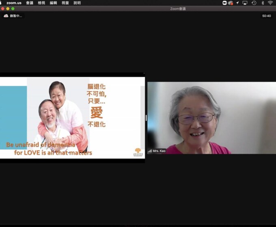This screenshot has width=276, height=227.
Task: Open the 編輯 menu
Action: [53, 3]
